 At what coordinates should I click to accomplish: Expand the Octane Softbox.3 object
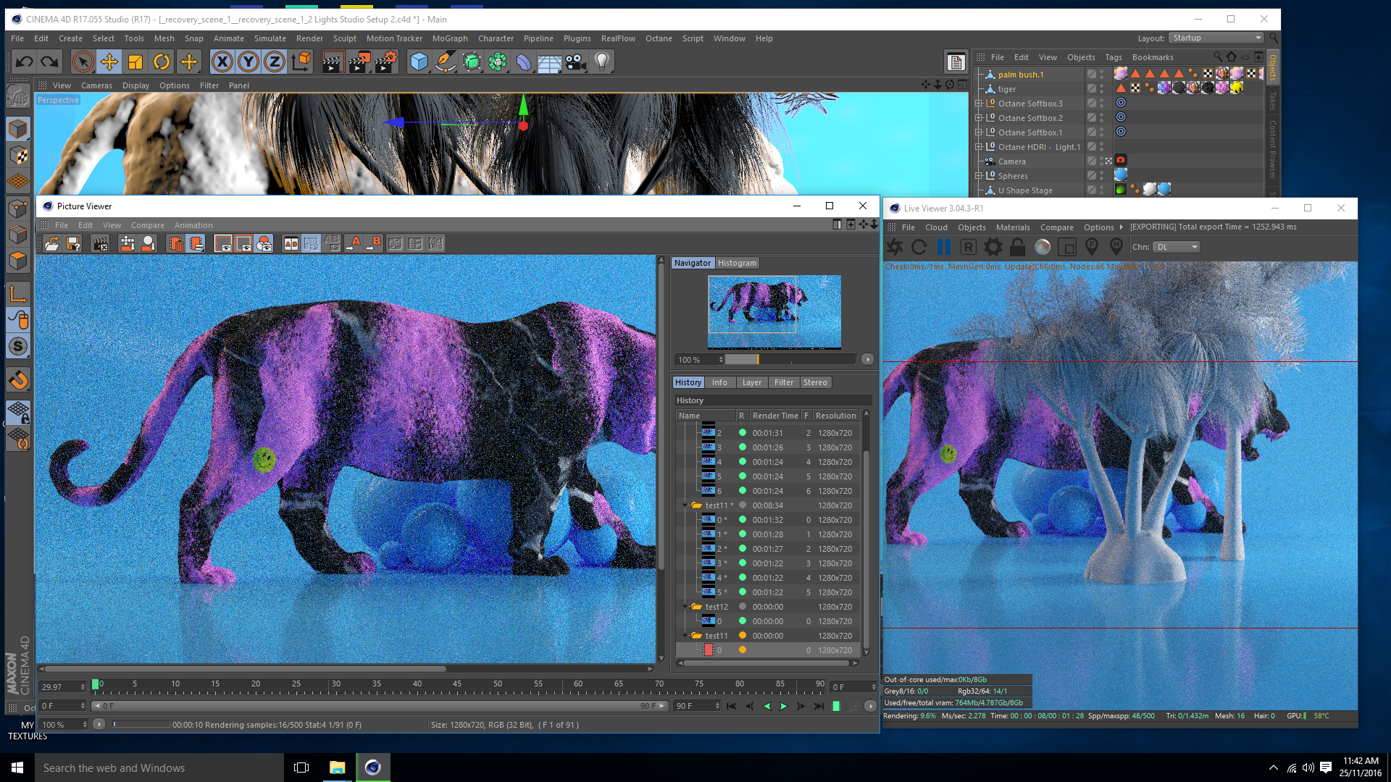pos(979,104)
